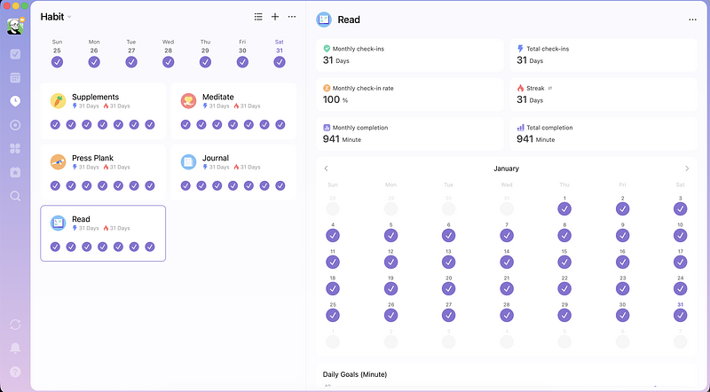Open the four-leaf matrix sidebar icon
710x392 pixels.
point(15,148)
